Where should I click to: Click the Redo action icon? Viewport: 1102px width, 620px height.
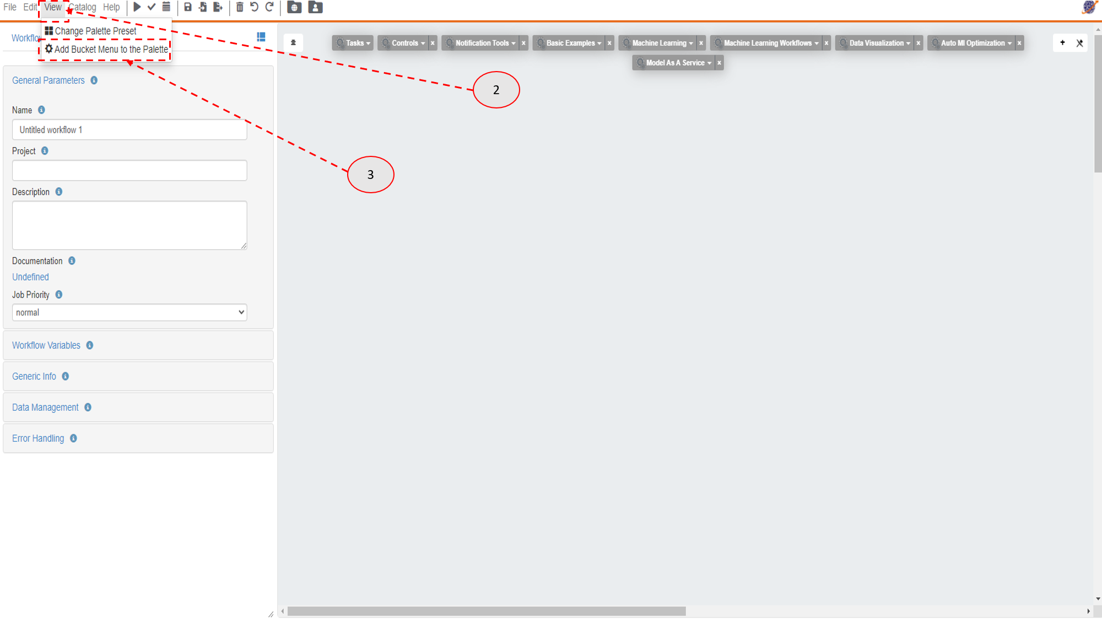point(269,8)
